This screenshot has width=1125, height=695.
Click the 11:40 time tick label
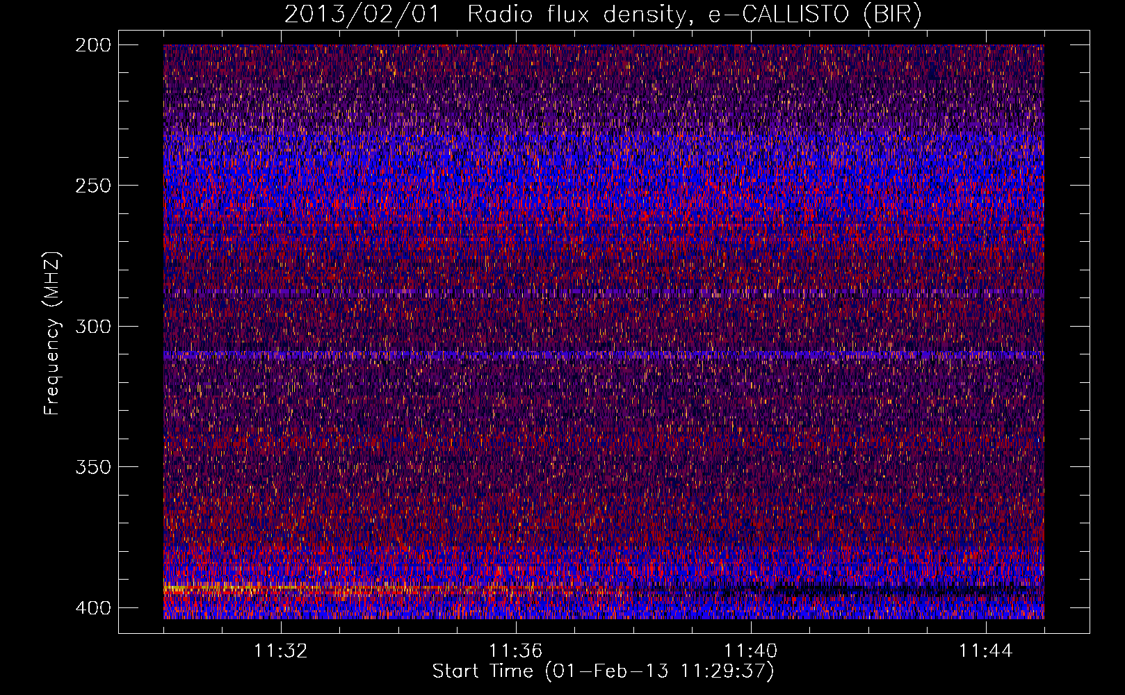pyautogui.click(x=751, y=651)
